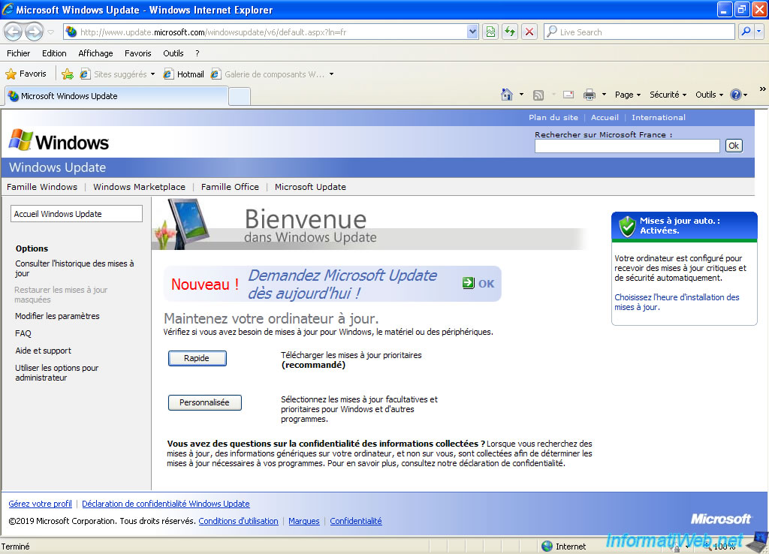Open the Edition menu
The width and height of the screenshot is (769, 554).
pyautogui.click(x=54, y=53)
